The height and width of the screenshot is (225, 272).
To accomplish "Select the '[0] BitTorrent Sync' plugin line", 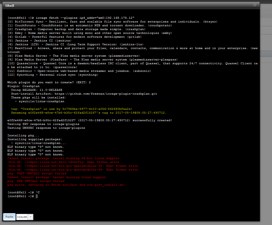I will click(112, 22).
